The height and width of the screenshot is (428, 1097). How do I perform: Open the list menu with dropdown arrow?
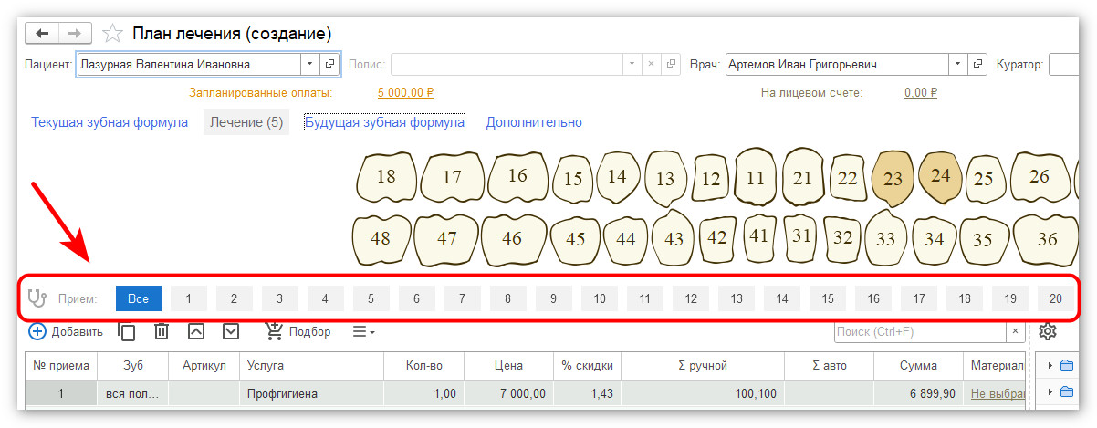[364, 332]
